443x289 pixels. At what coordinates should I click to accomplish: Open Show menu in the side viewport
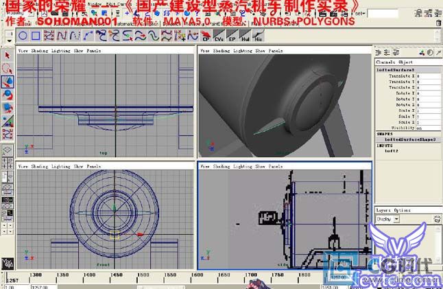tap(260, 166)
